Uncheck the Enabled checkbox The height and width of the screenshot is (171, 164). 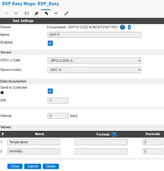(x=50, y=43)
